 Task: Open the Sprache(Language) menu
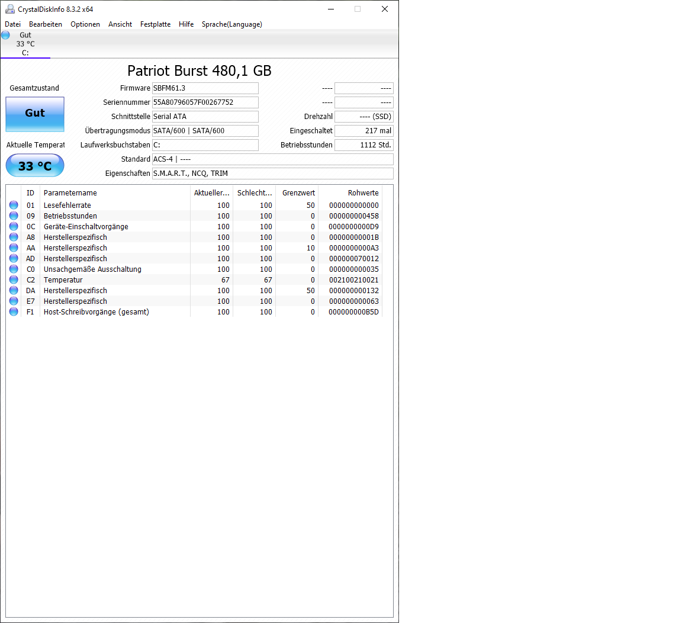coord(232,24)
